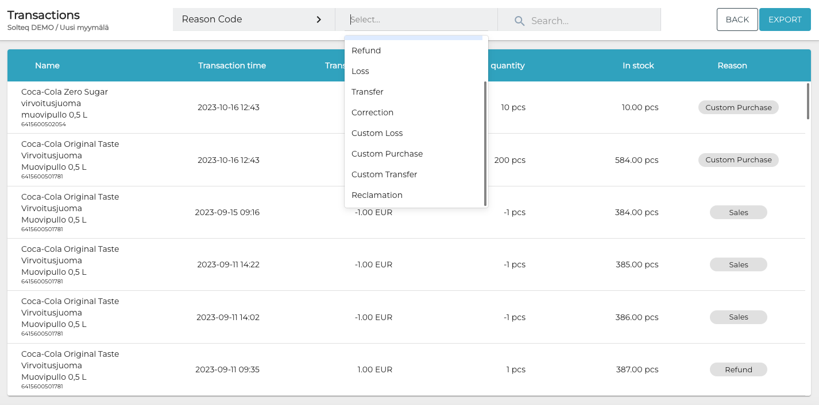Click the EXPORT button

785,19
